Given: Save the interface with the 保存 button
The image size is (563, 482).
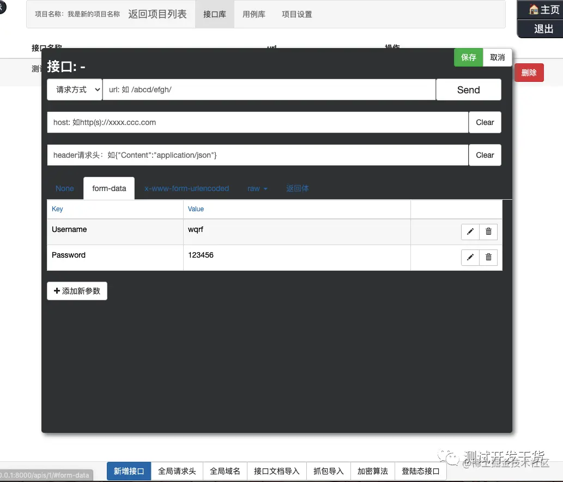Looking at the screenshot, I should (x=468, y=57).
